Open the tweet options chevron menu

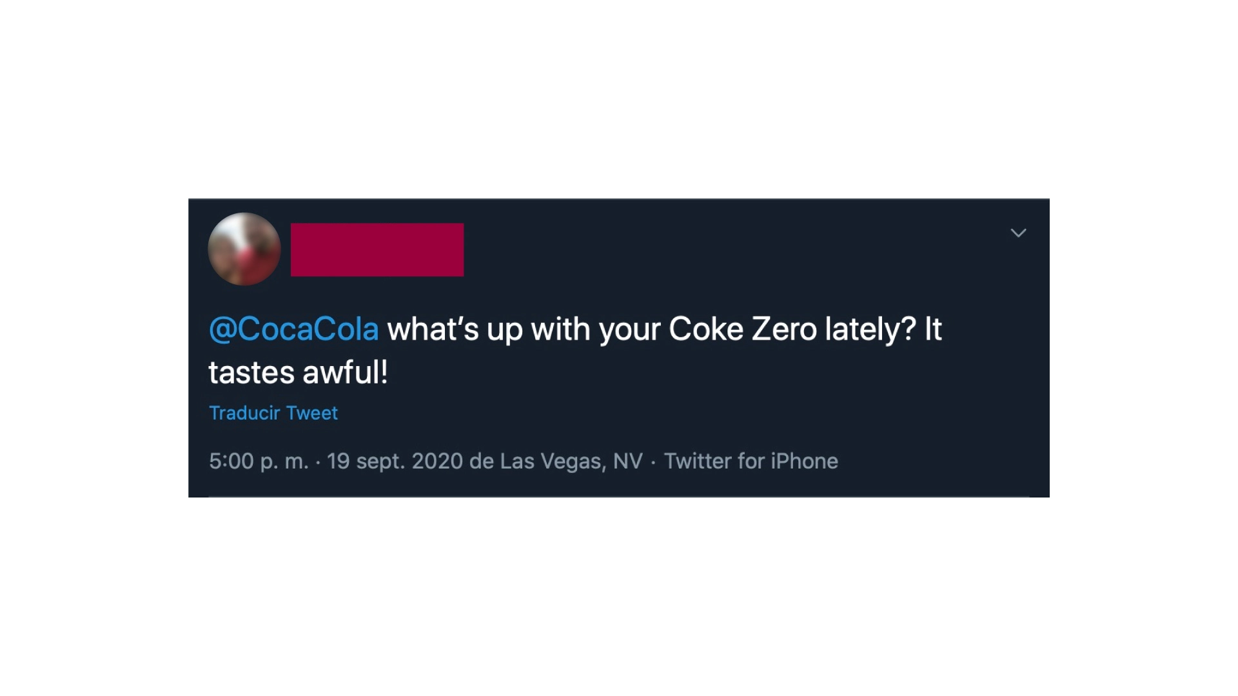tap(1018, 233)
